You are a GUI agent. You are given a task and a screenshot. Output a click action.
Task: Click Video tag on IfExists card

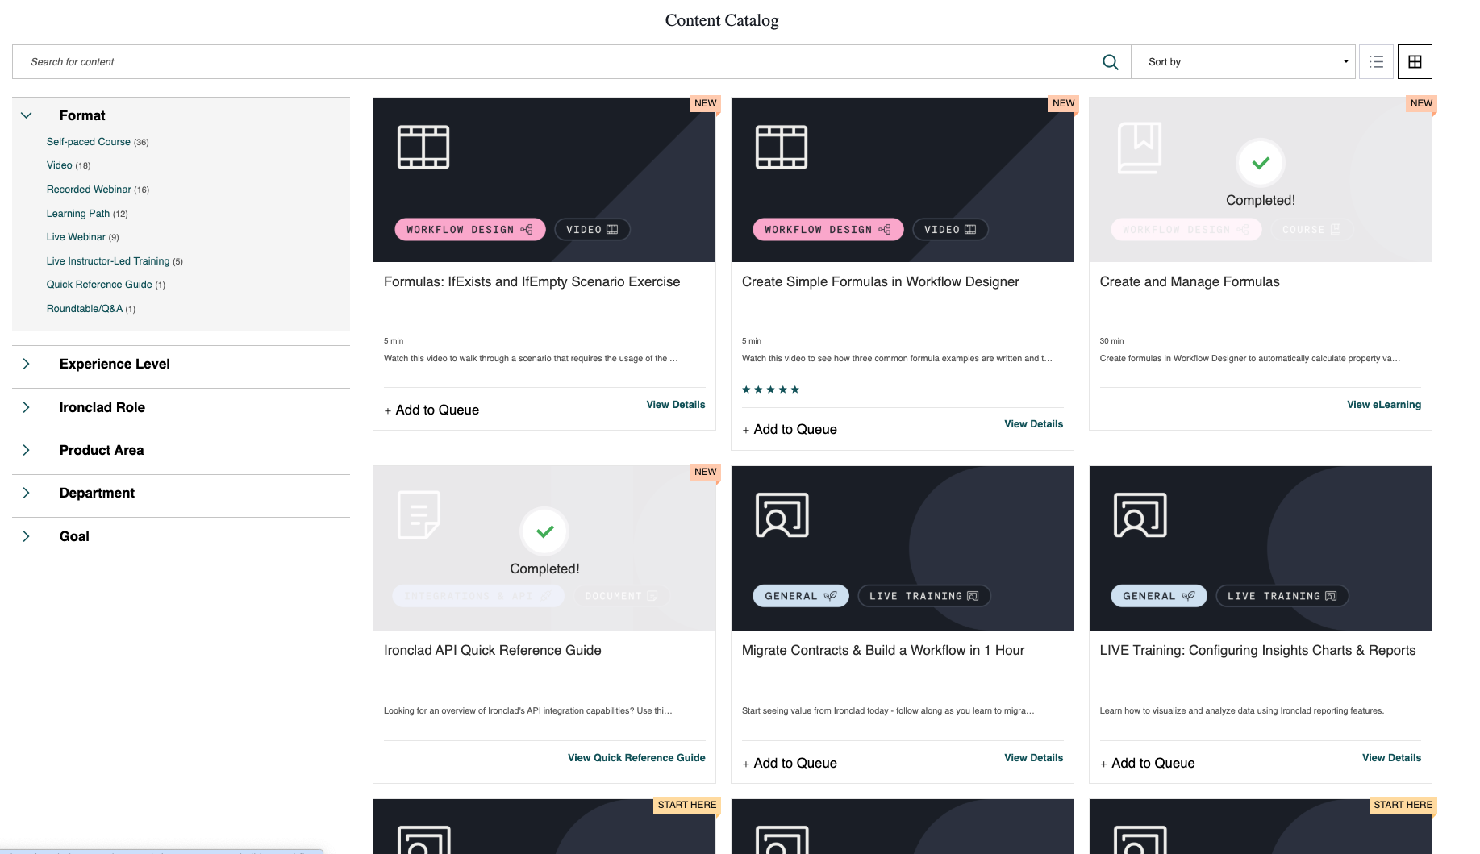pyautogui.click(x=592, y=230)
